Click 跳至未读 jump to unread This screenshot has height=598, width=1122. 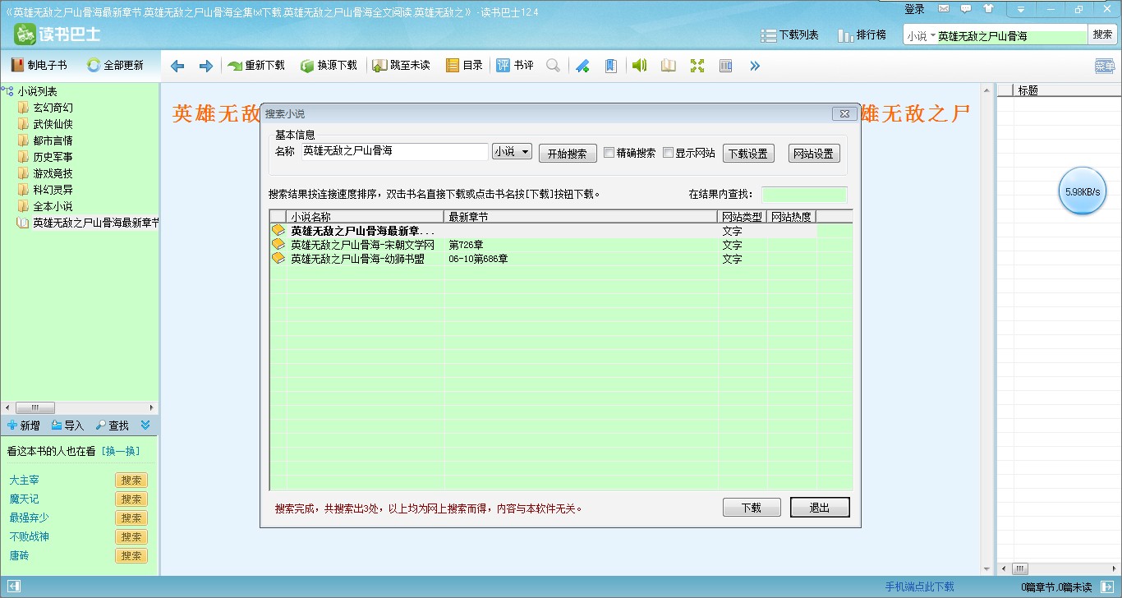pyautogui.click(x=401, y=65)
